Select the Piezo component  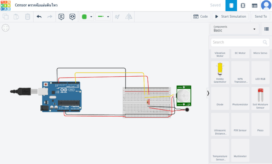(260, 124)
